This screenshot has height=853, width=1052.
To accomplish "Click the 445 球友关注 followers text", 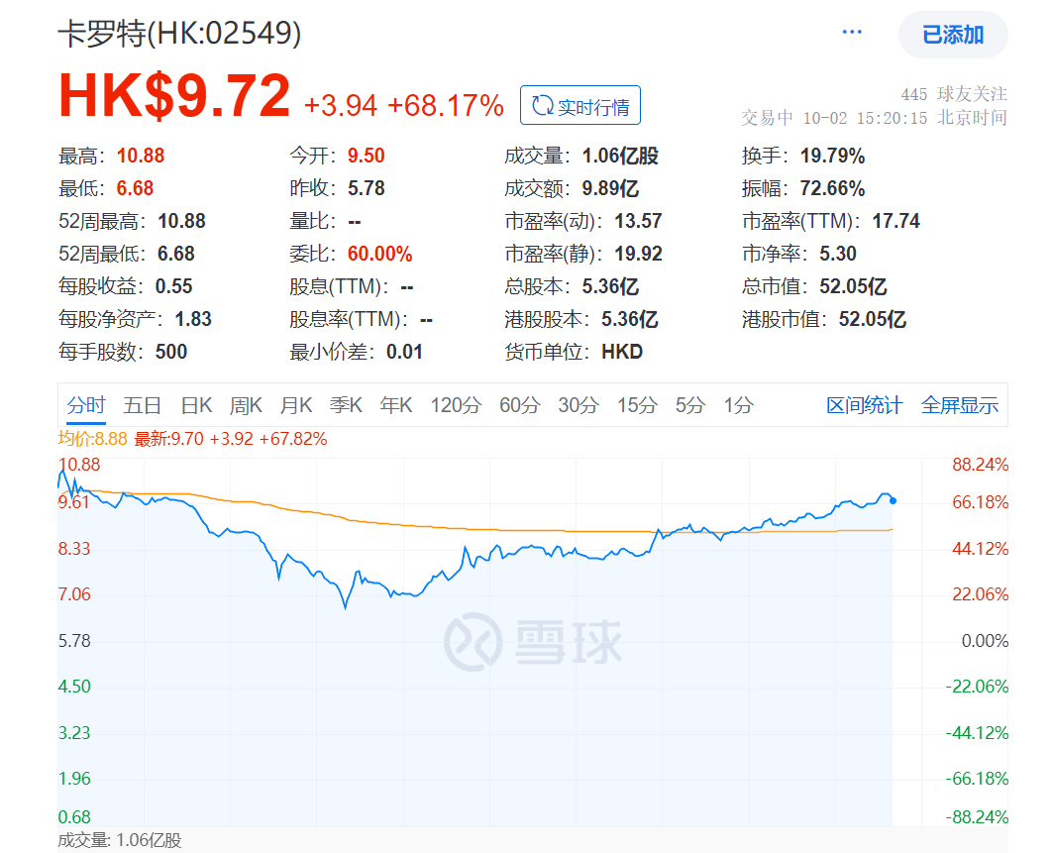I will 953,94.
